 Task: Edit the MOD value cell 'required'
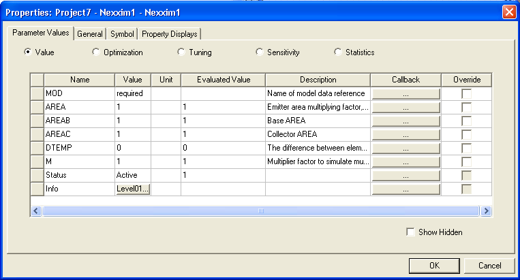click(133, 93)
